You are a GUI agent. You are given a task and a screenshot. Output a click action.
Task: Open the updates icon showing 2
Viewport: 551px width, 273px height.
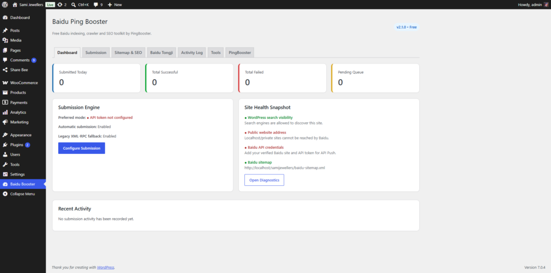(60, 5)
